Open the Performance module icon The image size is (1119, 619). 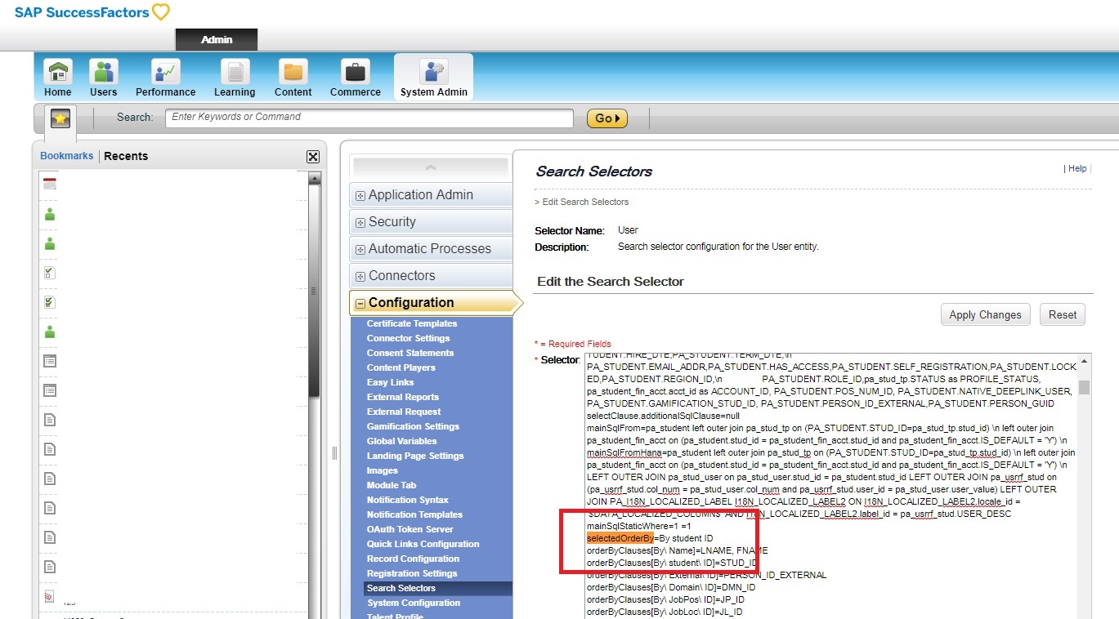point(166,72)
